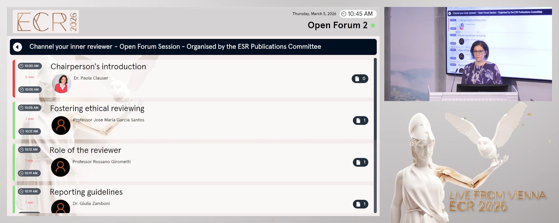
Task: Click the 10:45 AM clock display
Action: [x=358, y=14]
